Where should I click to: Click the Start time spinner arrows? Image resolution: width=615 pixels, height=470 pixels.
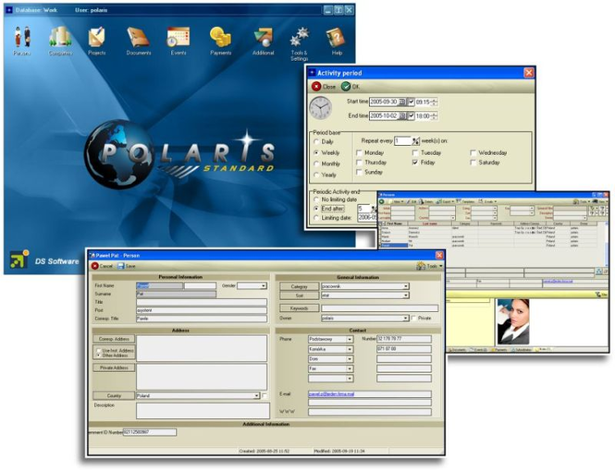[x=434, y=102]
